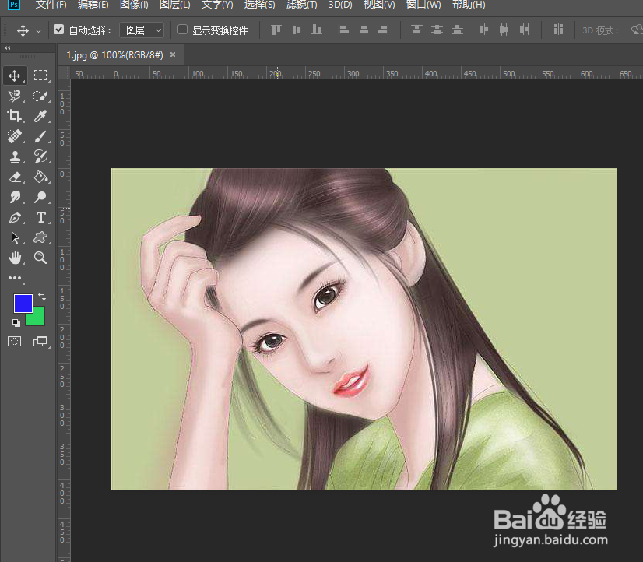643x562 pixels.
Task: Align right edges of layers
Action: (384, 30)
